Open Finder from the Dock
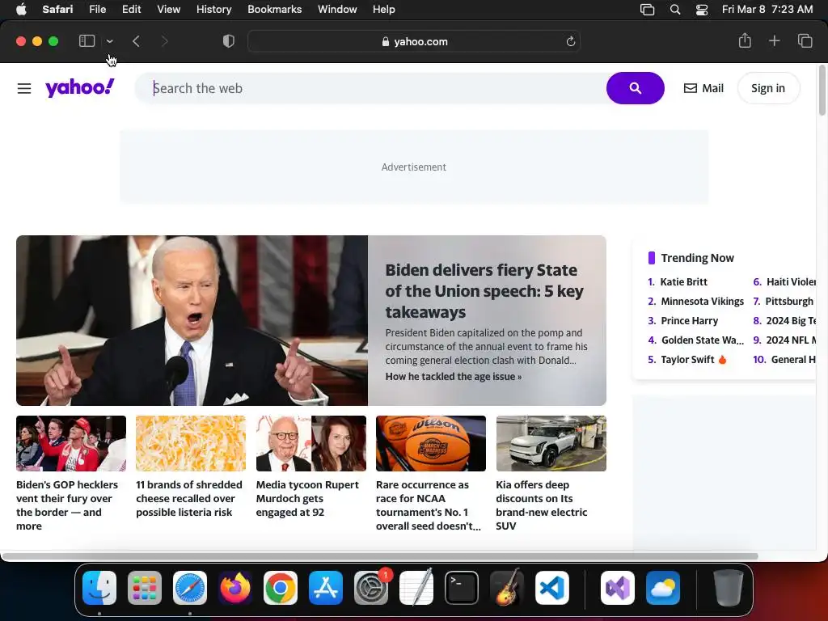Screen dimensions: 828x621 tap(99, 588)
